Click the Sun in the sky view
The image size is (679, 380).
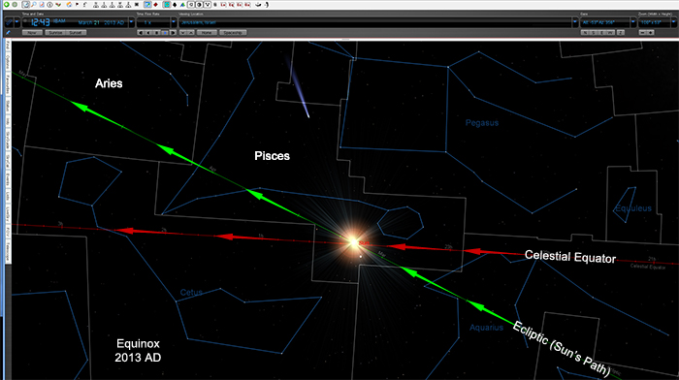click(353, 242)
